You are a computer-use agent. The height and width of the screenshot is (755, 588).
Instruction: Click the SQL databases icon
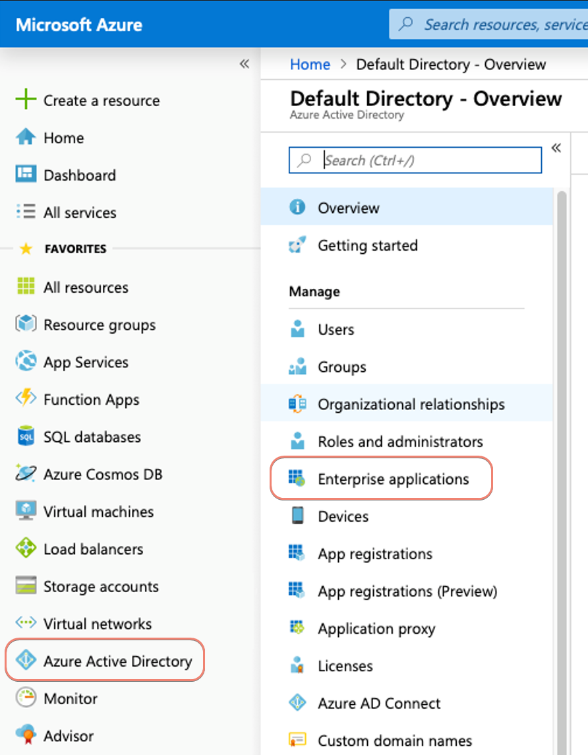[x=26, y=436]
